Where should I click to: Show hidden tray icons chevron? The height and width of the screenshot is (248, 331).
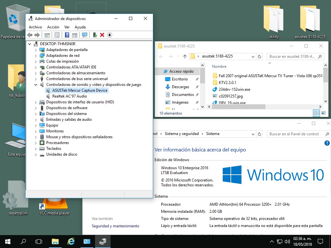(x=272, y=242)
